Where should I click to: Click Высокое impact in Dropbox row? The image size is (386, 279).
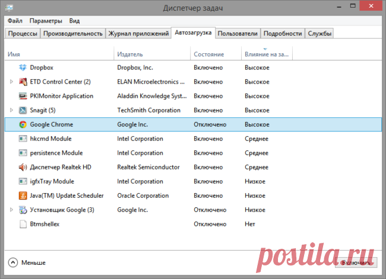pos(257,68)
